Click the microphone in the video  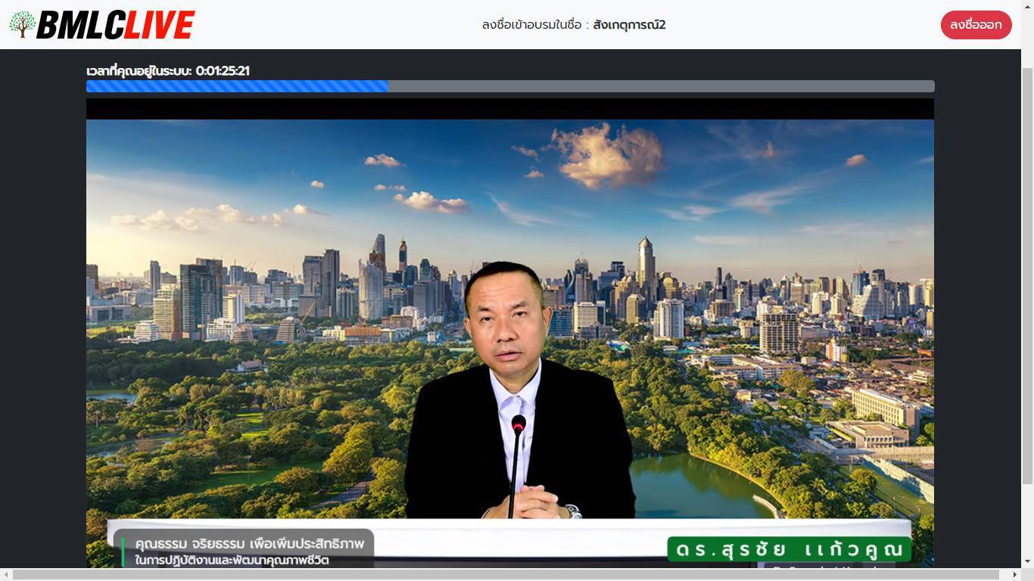pyautogui.click(x=518, y=425)
